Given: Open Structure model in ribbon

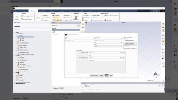Looking at the screenshot, I should [x=67, y=16].
